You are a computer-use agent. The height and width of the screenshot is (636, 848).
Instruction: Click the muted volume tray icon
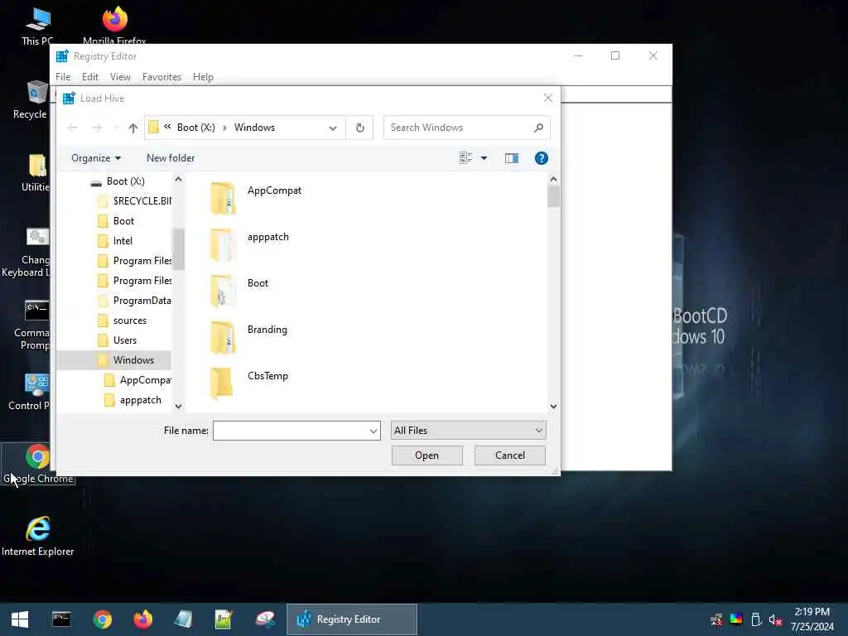pyautogui.click(x=775, y=620)
